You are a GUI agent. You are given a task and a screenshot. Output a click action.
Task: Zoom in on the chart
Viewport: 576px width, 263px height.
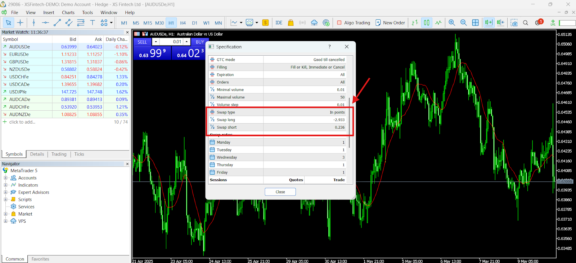pyautogui.click(x=452, y=23)
